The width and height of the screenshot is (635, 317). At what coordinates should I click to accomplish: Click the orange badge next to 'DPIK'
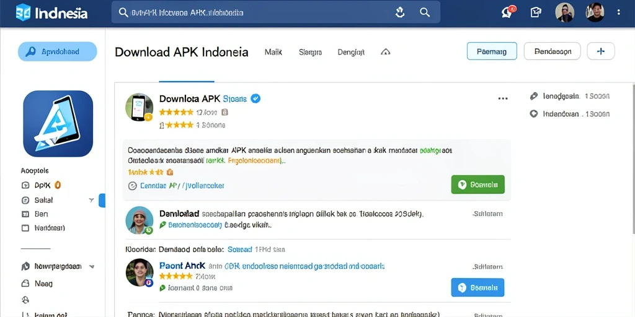pos(58,185)
